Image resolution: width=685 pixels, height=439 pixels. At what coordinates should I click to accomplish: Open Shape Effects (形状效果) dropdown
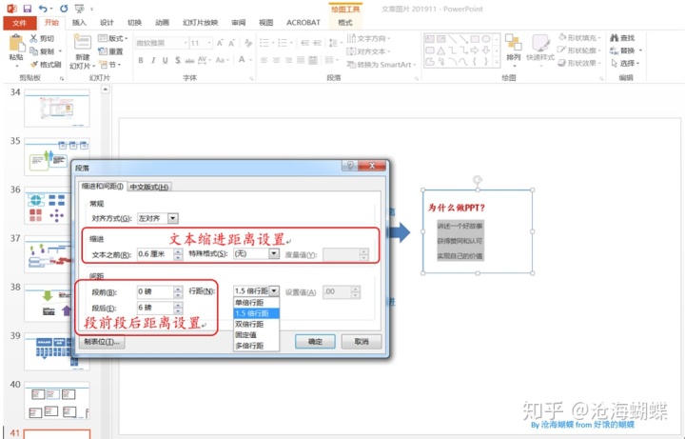pyautogui.click(x=579, y=63)
